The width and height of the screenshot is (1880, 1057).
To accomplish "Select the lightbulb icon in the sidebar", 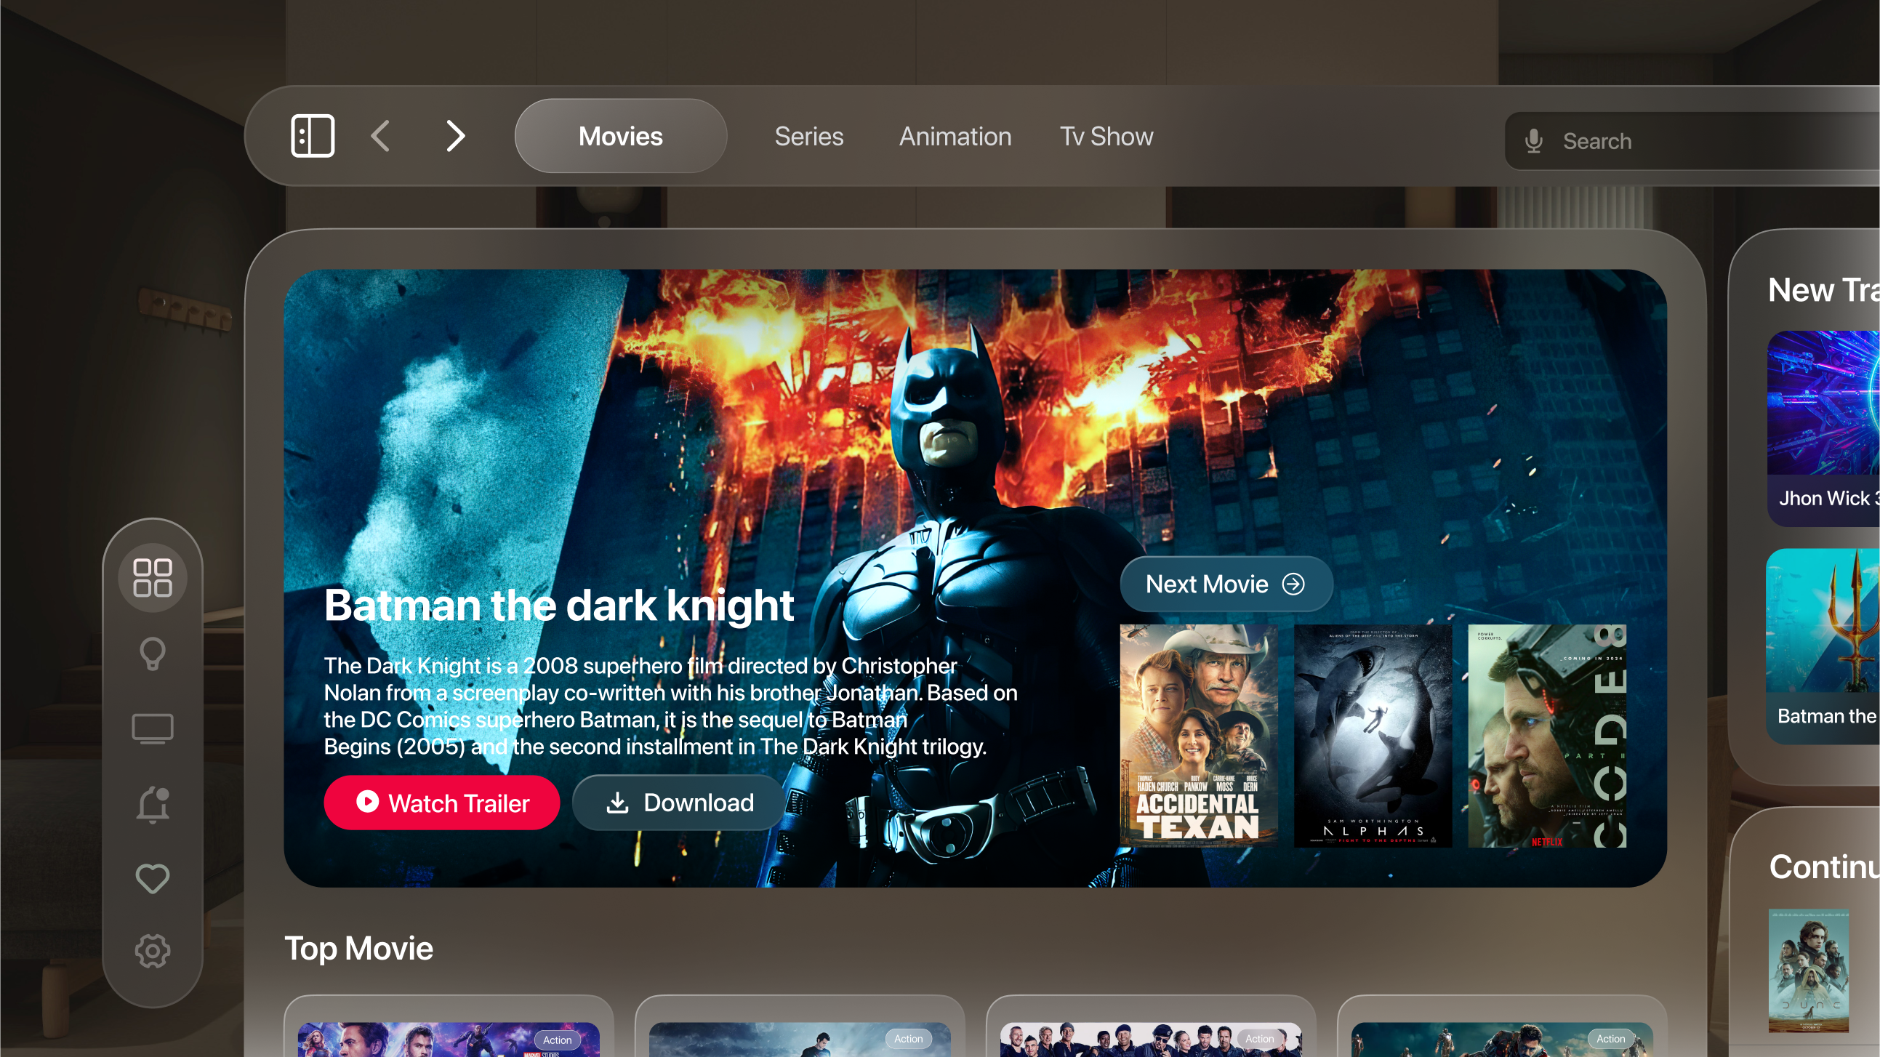I will [x=152, y=652].
